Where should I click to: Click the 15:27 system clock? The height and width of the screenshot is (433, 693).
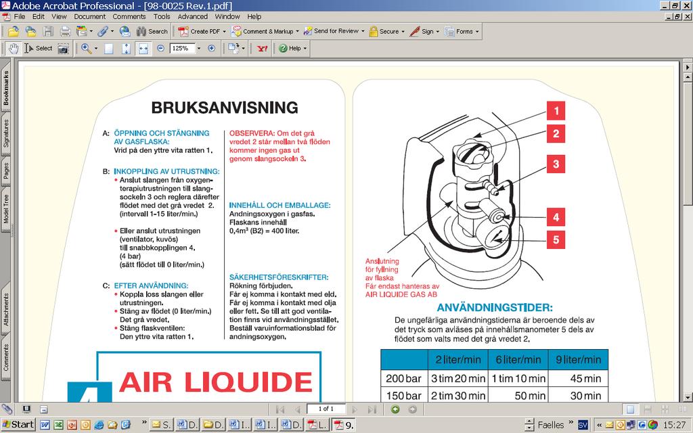[675, 425]
